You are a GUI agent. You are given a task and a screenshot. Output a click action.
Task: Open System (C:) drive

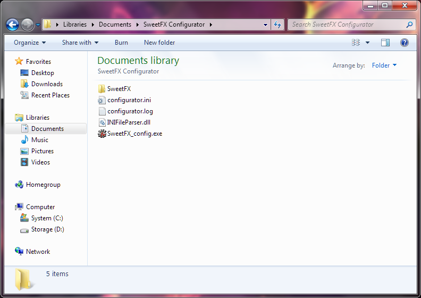point(47,218)
